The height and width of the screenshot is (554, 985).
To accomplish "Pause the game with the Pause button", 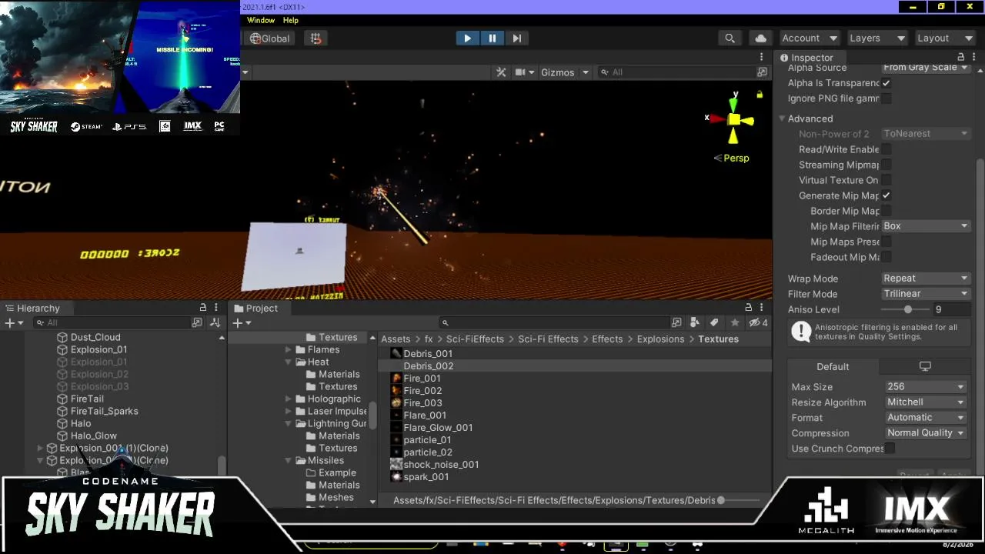I will (492, 38).
